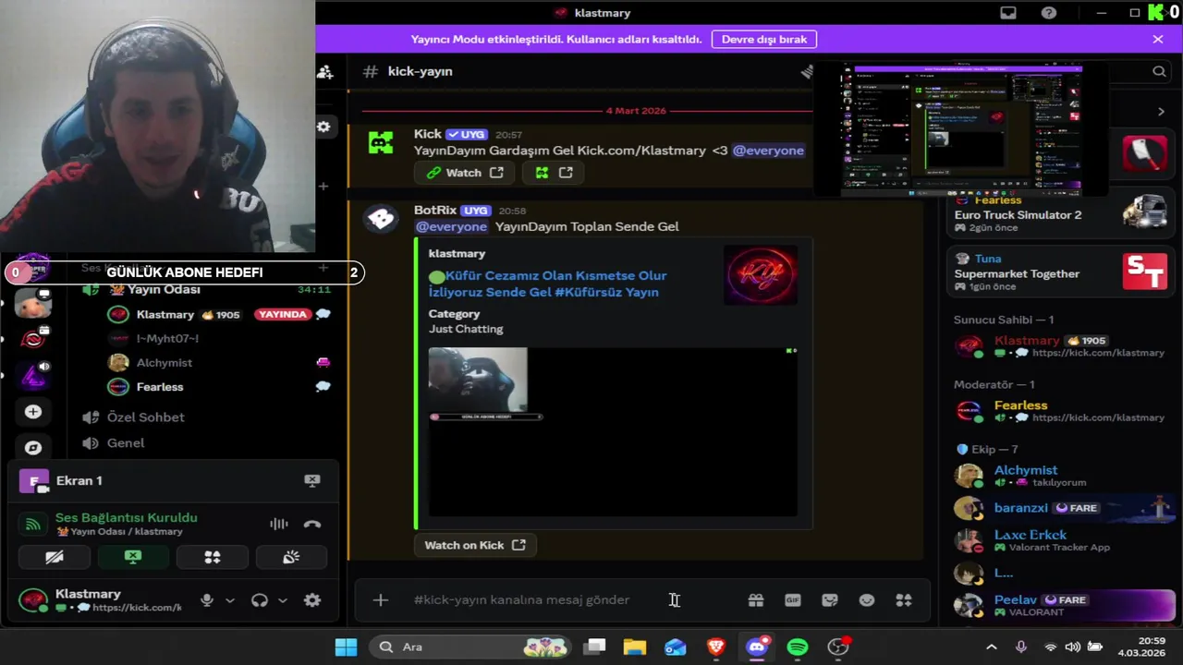This screenshot has height=665, width=1183.
Task: Open user settings gear icon
Action: tap(312, 600)
